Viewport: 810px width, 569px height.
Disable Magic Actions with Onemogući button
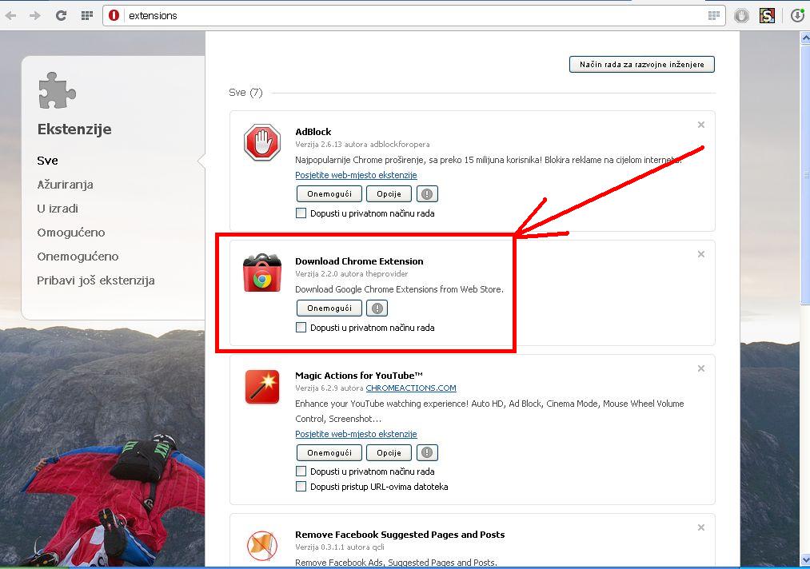329,453
